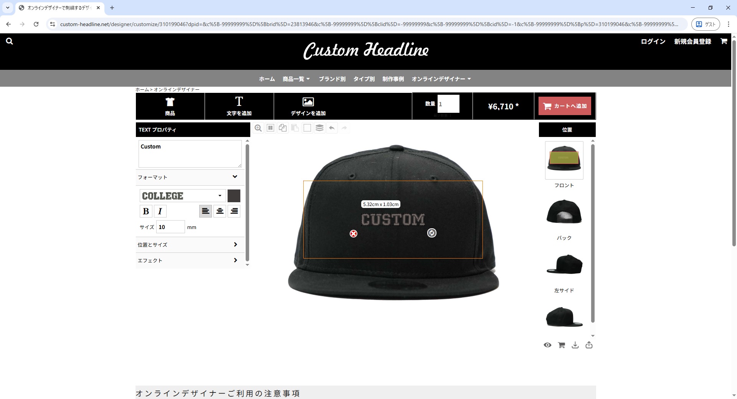This screenshot has height=399, width=737.
Task: Delete the text with the red X handle
Action: pyautogui.click(x=354, y=234)
